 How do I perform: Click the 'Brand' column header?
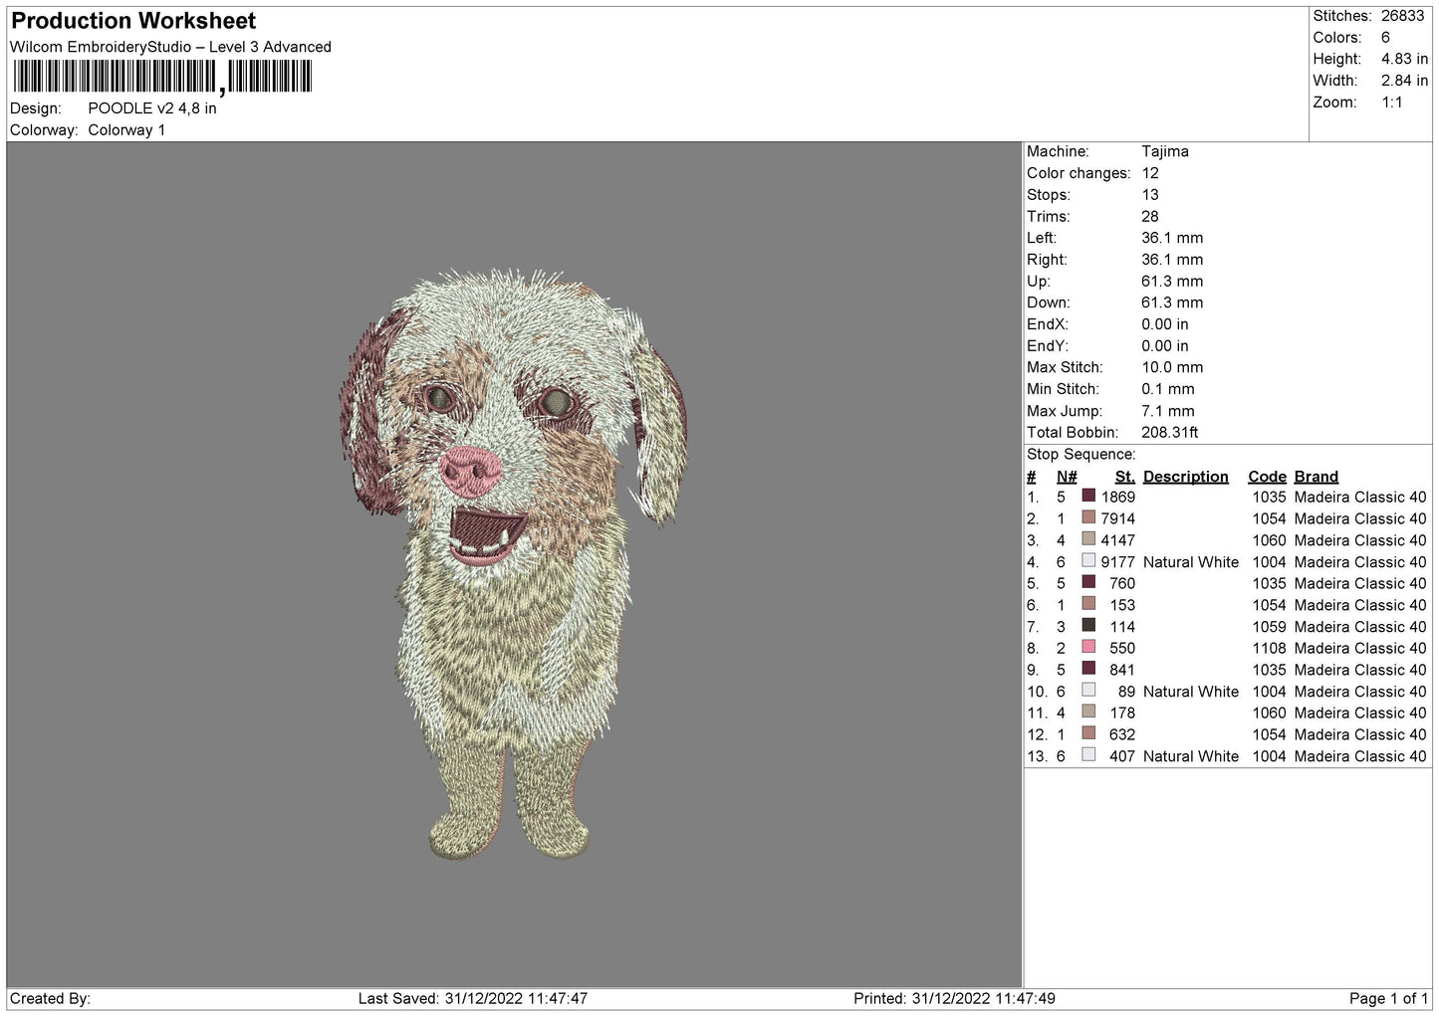point(1317,477)
